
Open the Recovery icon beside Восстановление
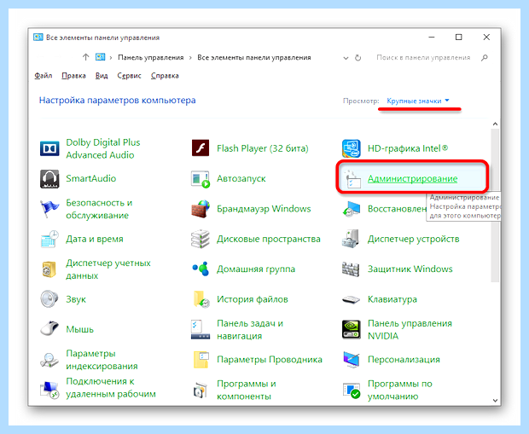click(352, 209)
